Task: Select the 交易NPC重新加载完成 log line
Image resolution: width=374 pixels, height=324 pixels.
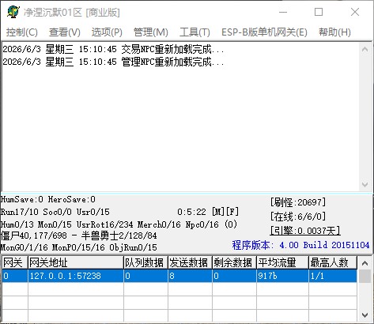Action: pyautogui.click(x=113, y=49)
